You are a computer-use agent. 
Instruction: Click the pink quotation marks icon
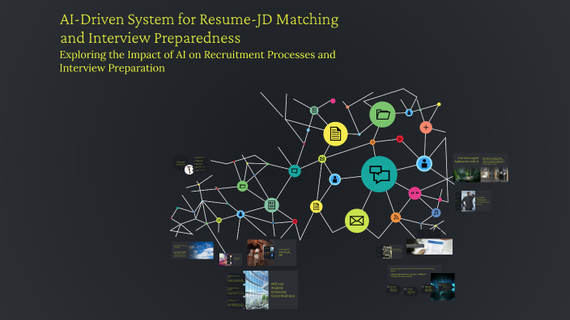(x=415, y=193)
